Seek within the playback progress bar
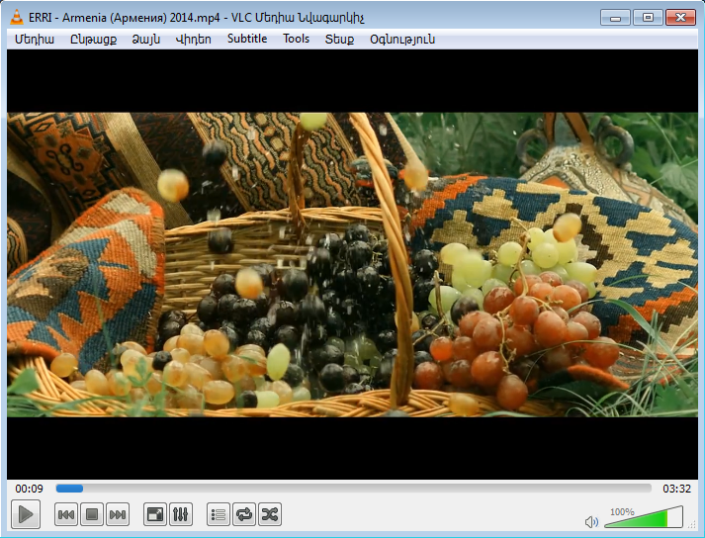Viewport: 705px width, 538px height. click(x=353, y=489)
